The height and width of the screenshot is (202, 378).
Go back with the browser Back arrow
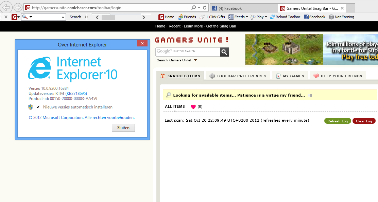click(x=6, y=7)
